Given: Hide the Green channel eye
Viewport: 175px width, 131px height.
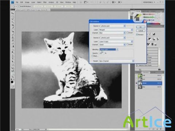Looking at the screenshot, I should (136, 83).
